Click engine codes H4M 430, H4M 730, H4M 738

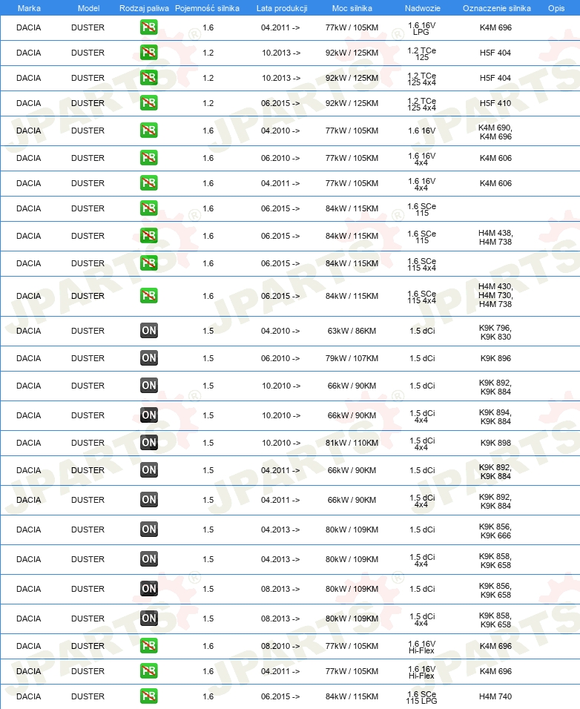(x=495, y=295)
